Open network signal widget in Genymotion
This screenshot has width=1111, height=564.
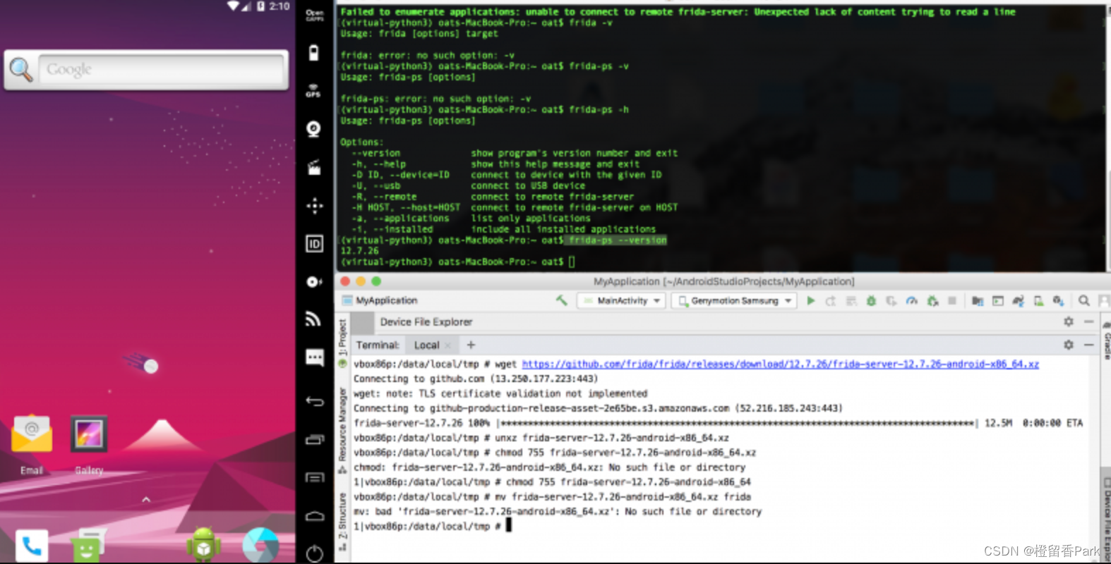click(x=314, y=319)
